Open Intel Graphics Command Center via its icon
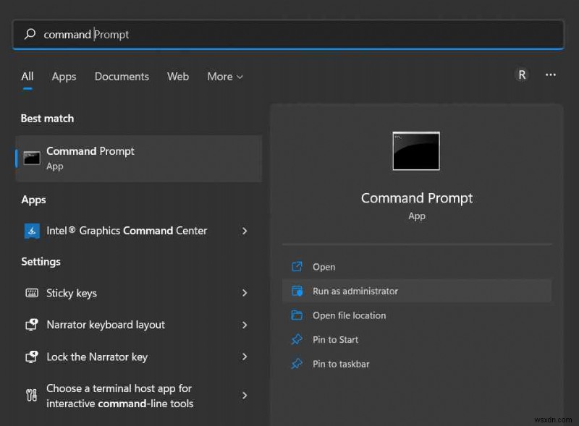The height and width of the screenshot is (426, 579). 32,231
